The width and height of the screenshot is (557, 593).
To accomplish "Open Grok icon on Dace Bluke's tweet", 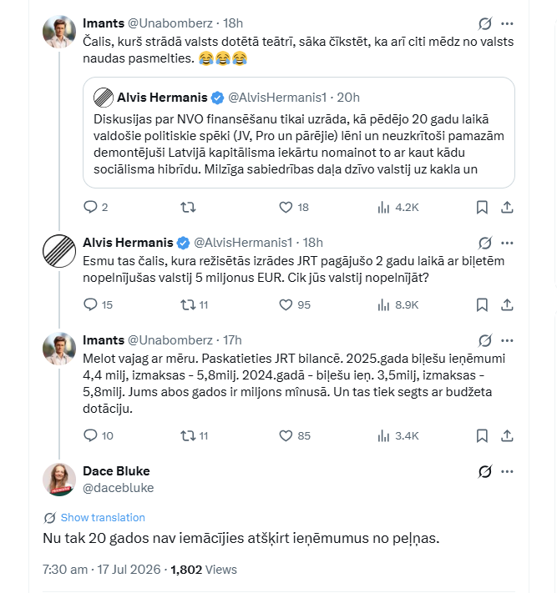I will point(485,471).
